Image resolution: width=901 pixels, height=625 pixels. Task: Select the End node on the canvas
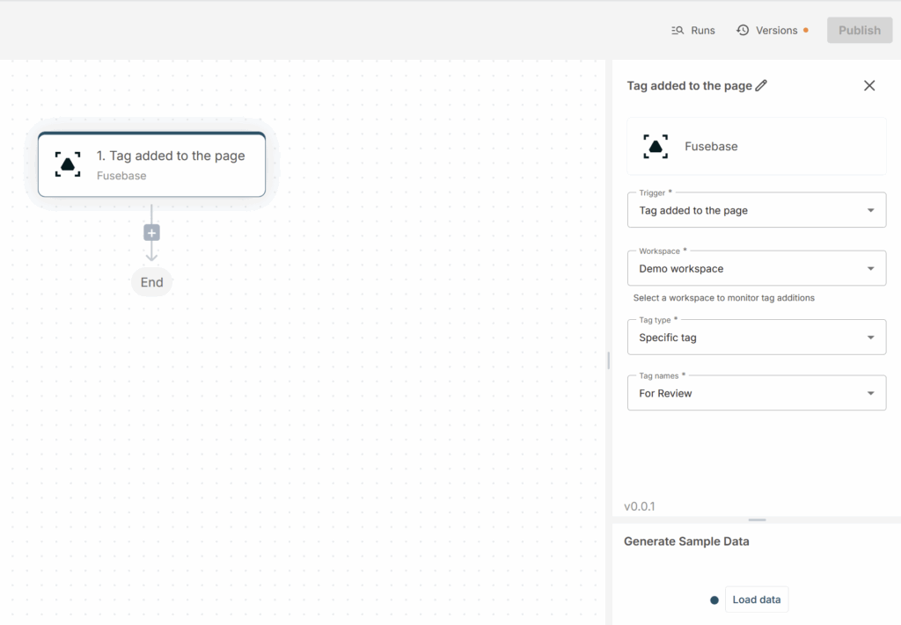point(151,282)
